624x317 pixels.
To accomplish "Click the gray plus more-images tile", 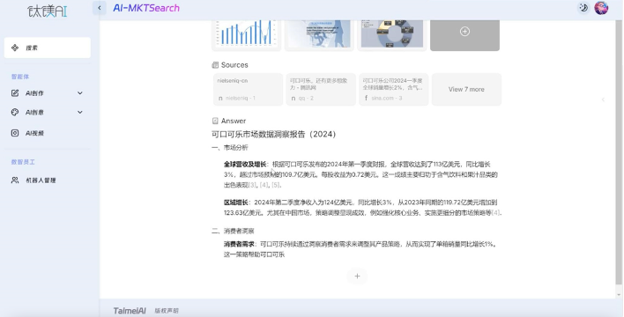I will click(464, 34).
